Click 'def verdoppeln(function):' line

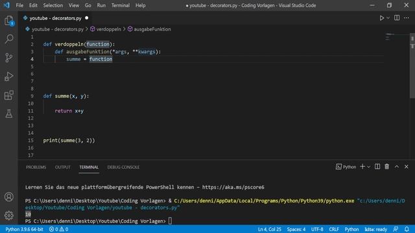pyautogui.click(x=79, y=45)
